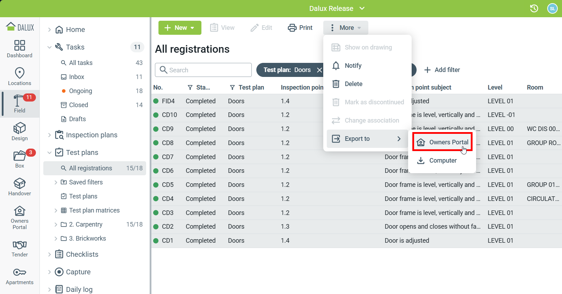The height and width of the screenshot is (294, 562).
Task: Expand the Test plan matrices node
Action: coord(56,210)
